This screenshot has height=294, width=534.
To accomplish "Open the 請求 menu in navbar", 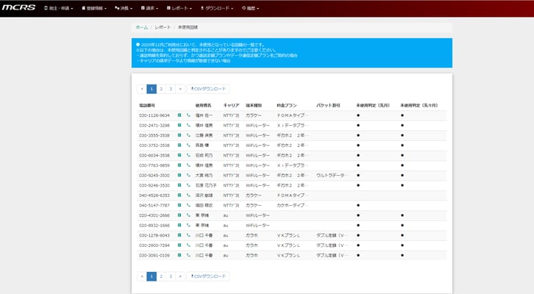I will coord(152,9).
